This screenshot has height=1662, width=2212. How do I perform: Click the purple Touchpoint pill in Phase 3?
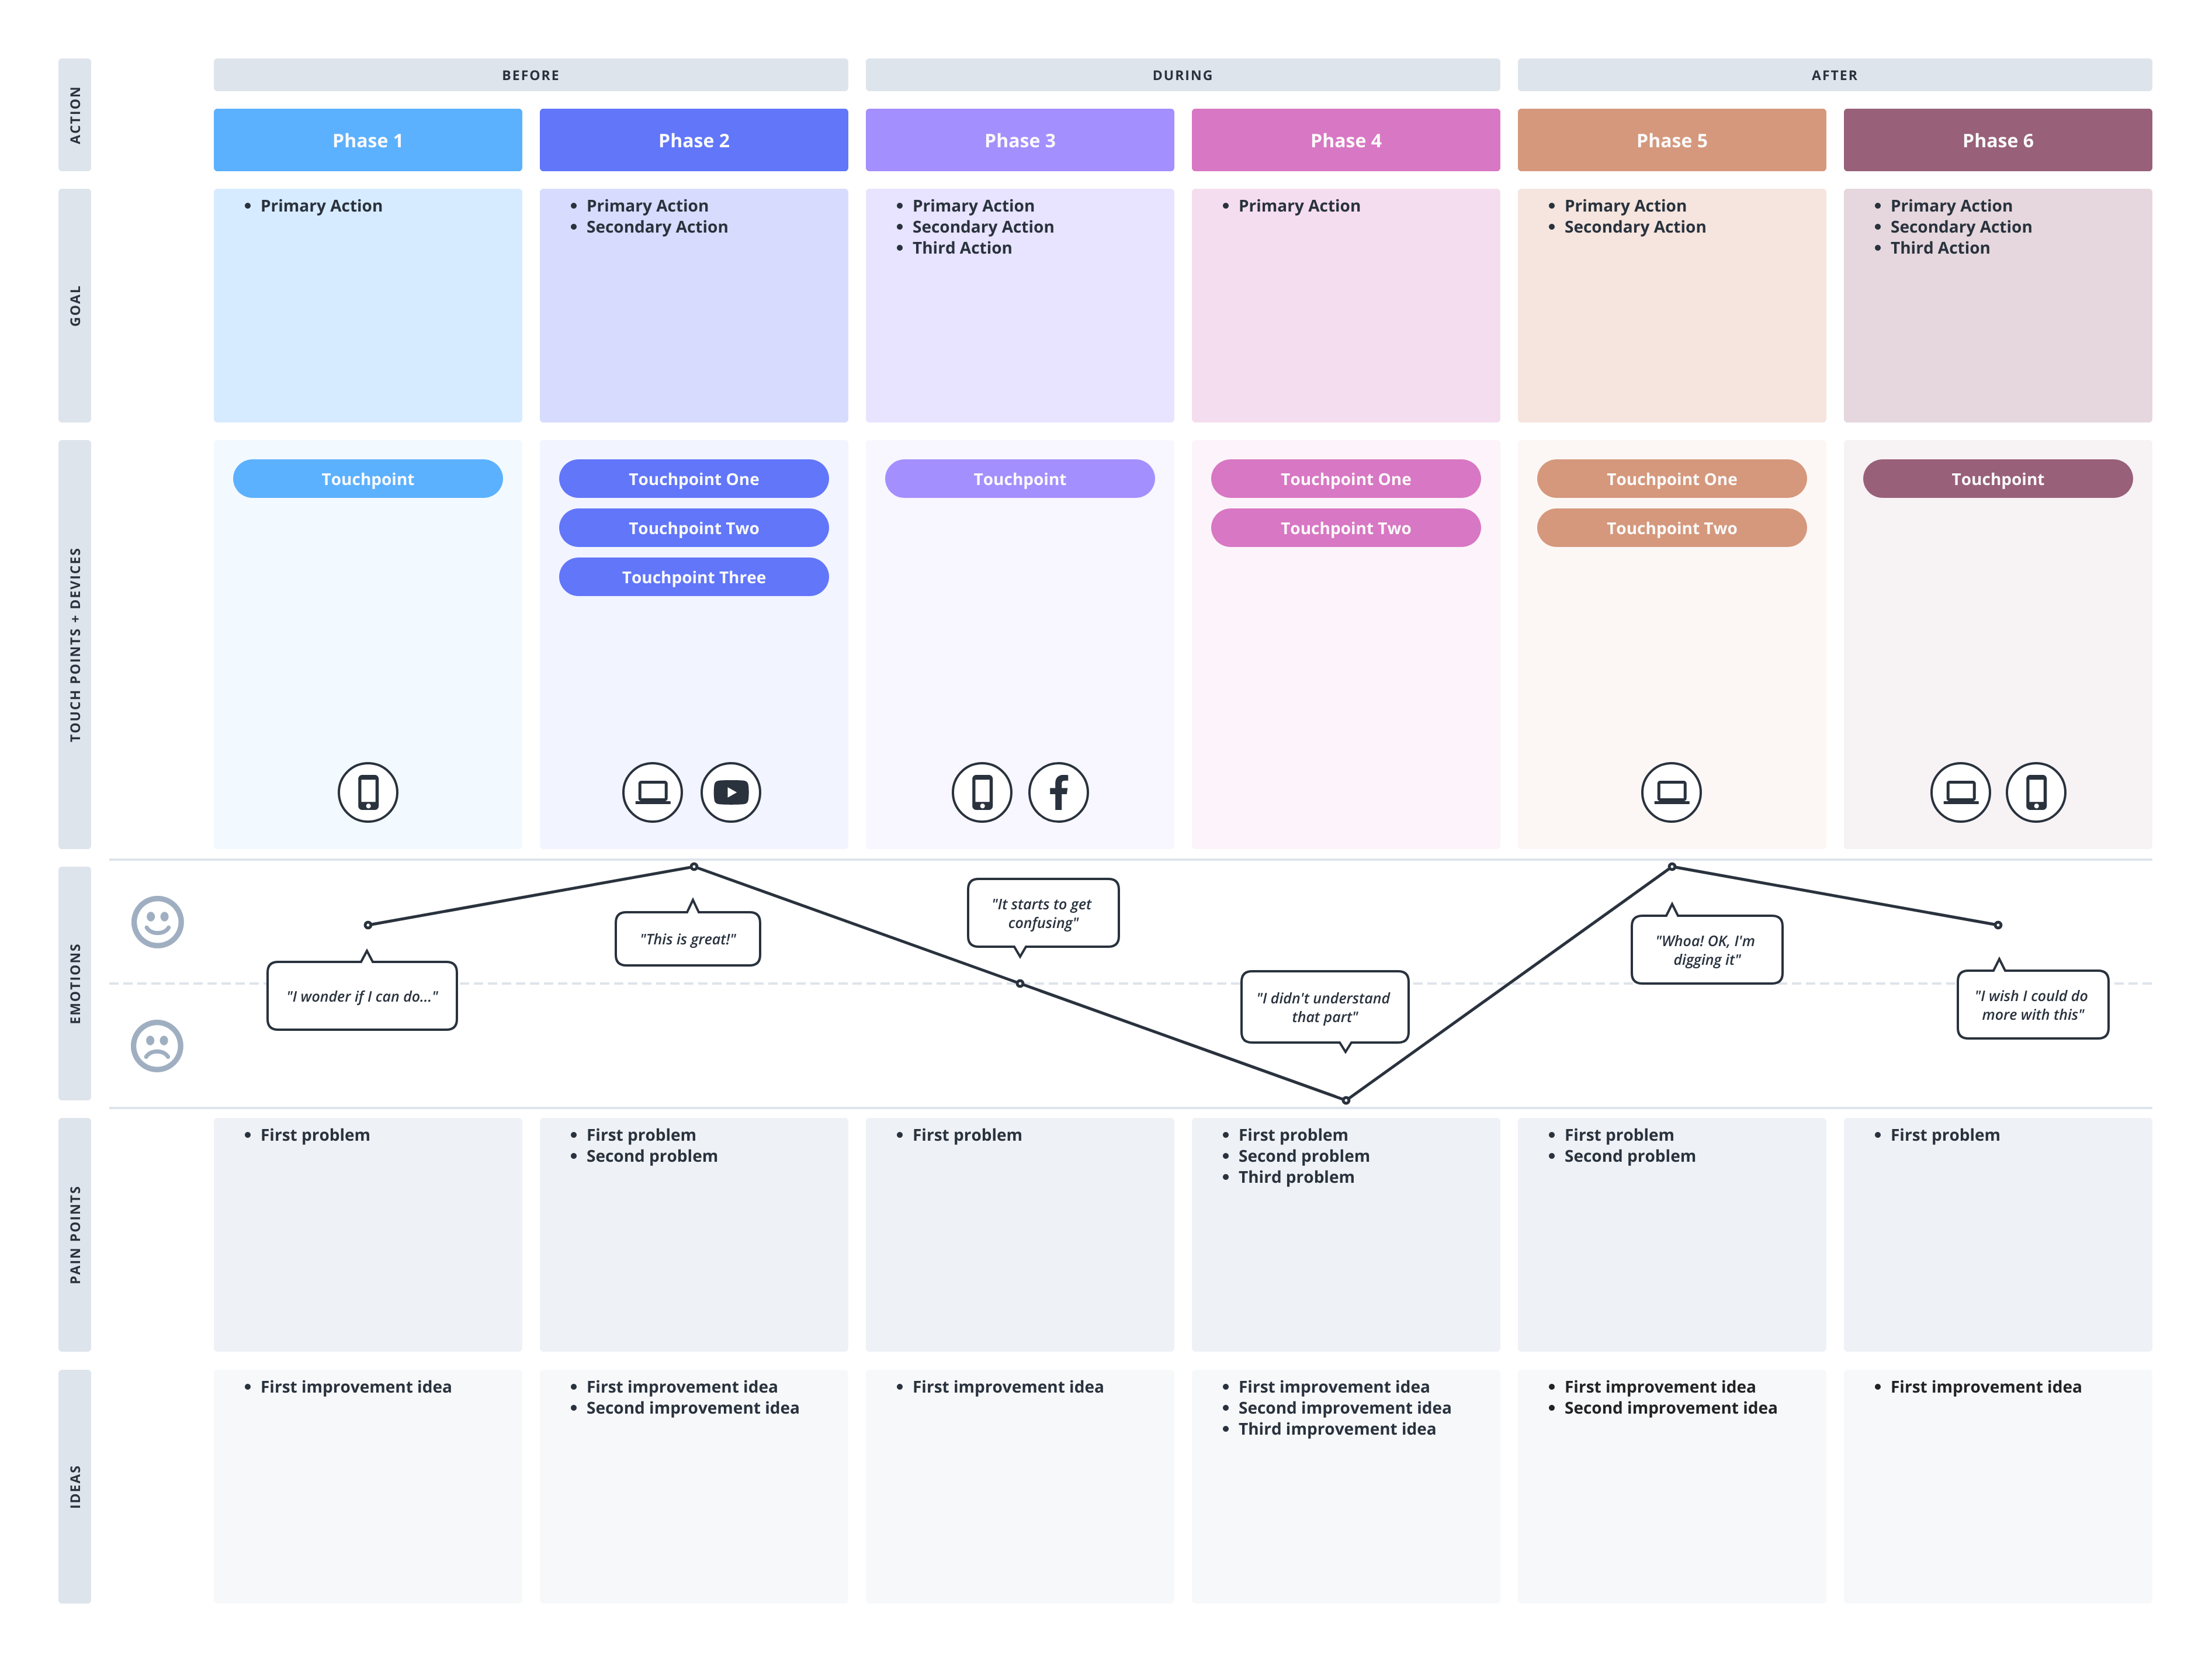pos(1020,479)
